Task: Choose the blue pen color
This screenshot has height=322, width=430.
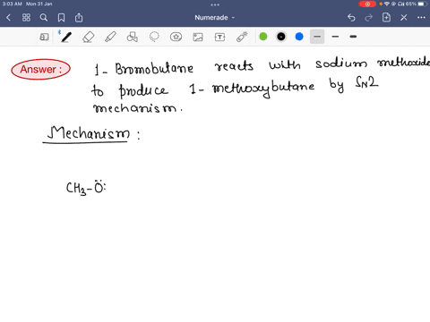Action: click(x=299, y=37)
